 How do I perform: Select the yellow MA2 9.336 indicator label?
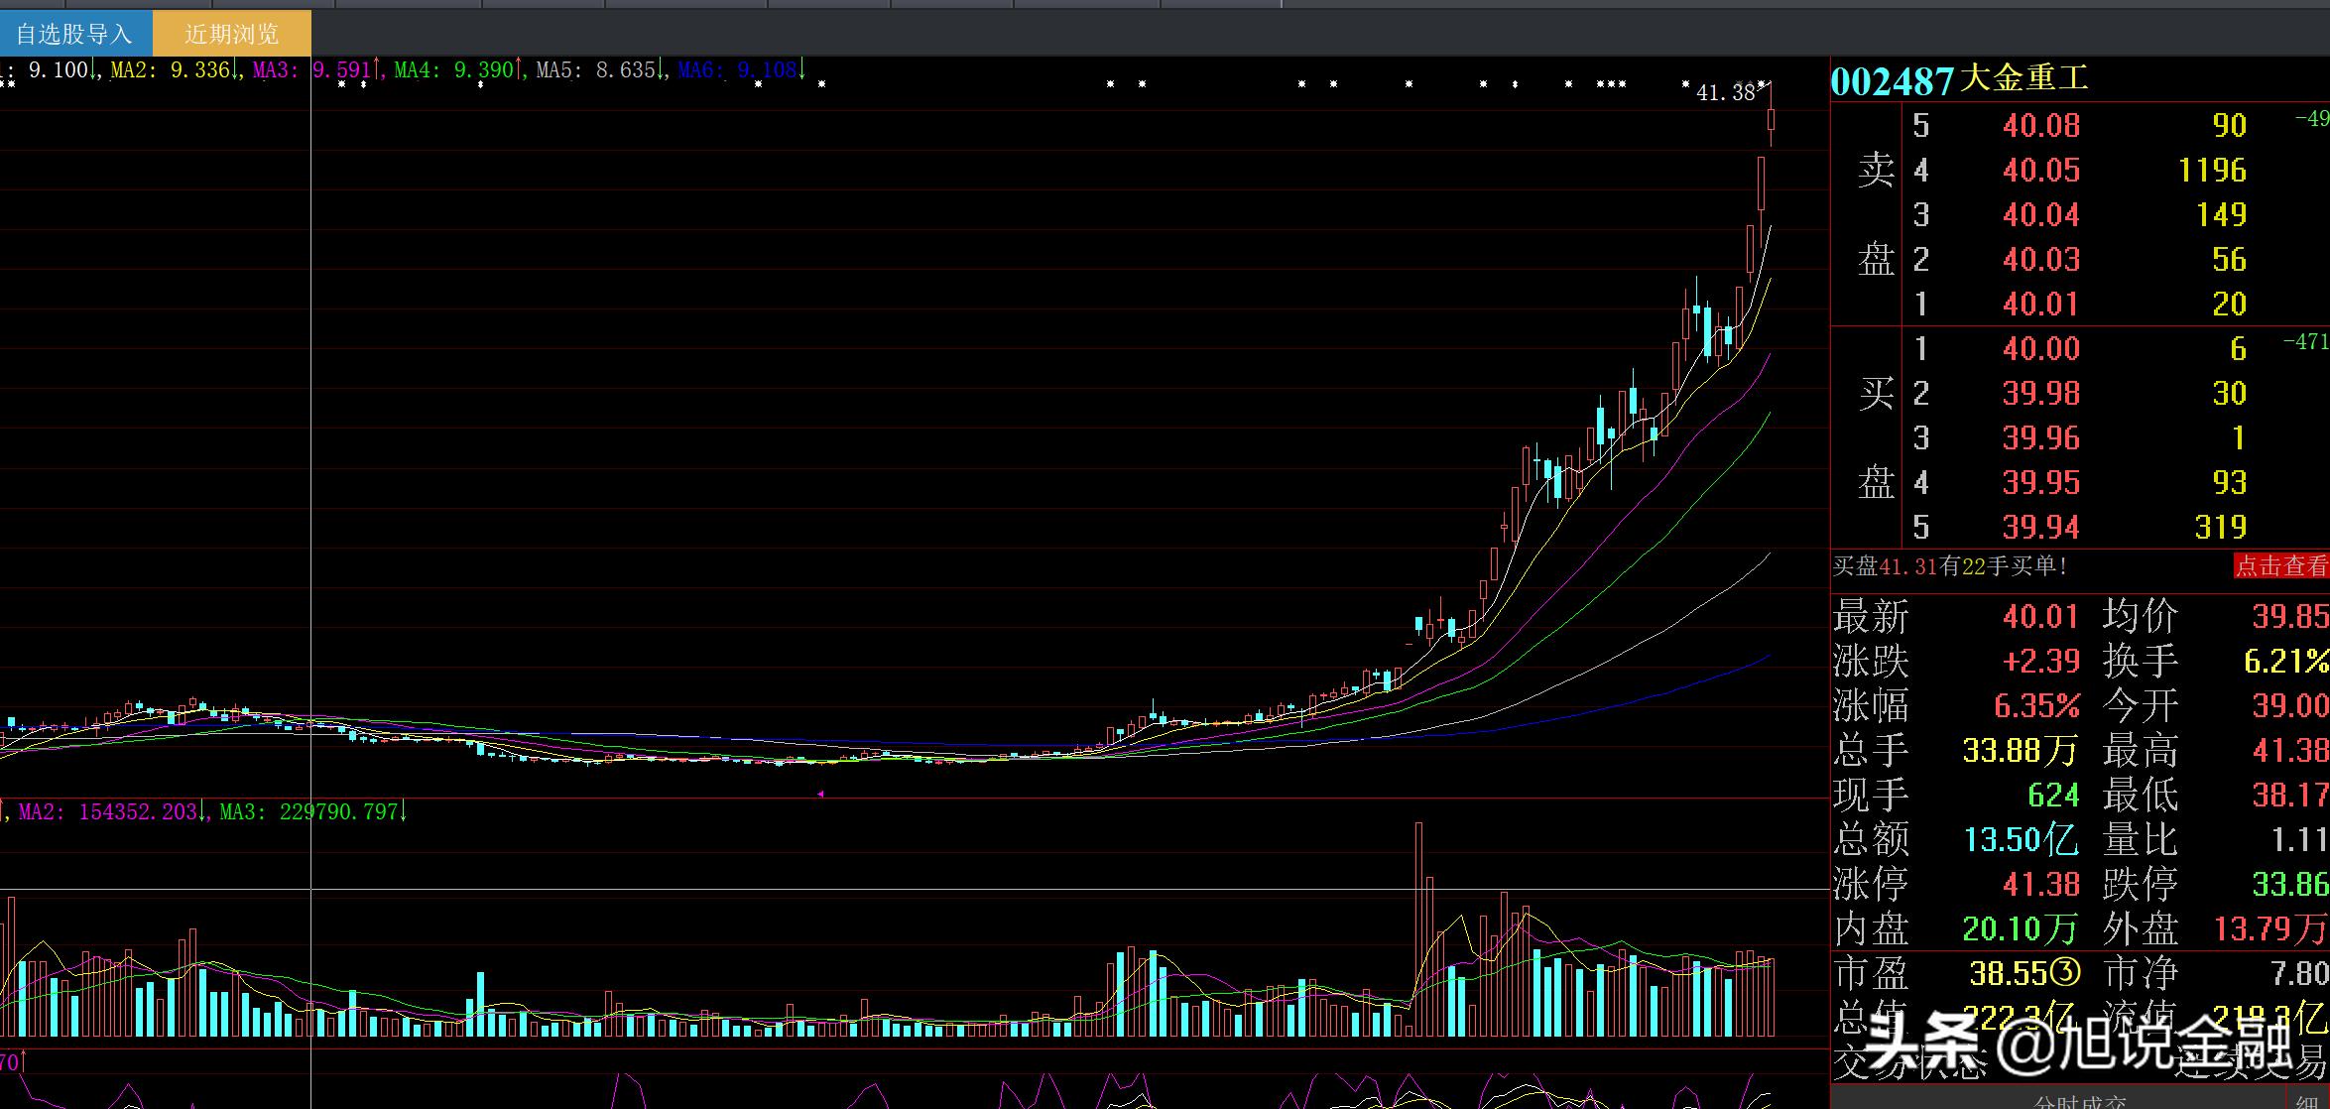172,70
